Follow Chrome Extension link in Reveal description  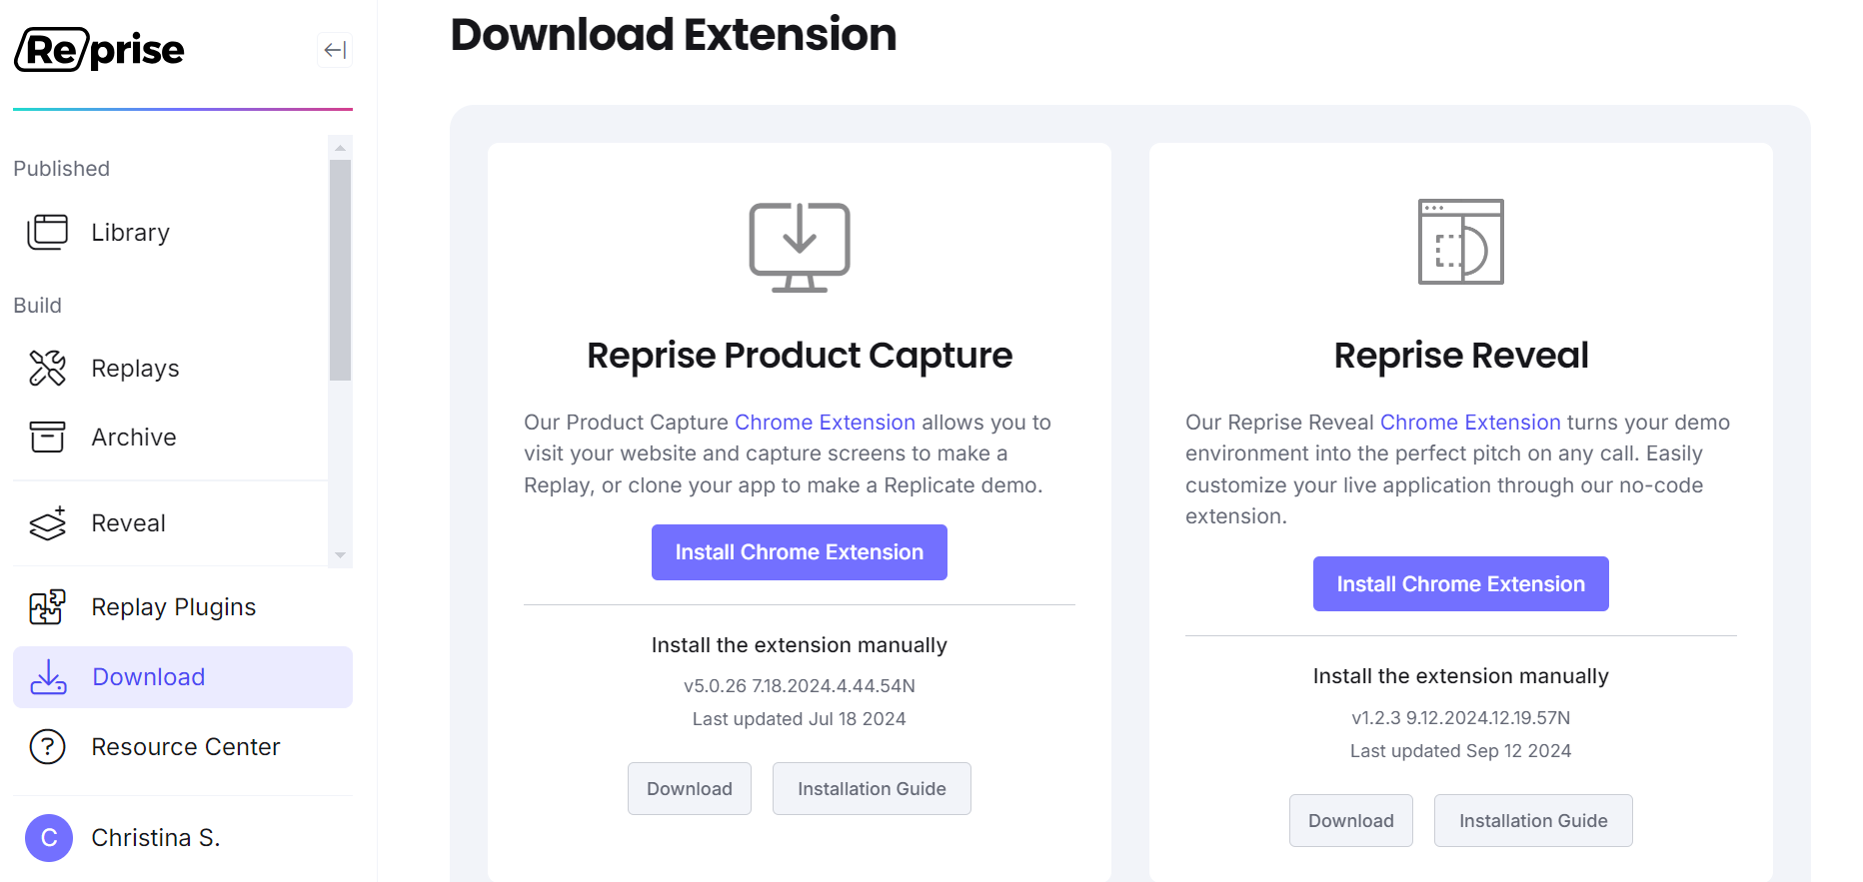1469,423
